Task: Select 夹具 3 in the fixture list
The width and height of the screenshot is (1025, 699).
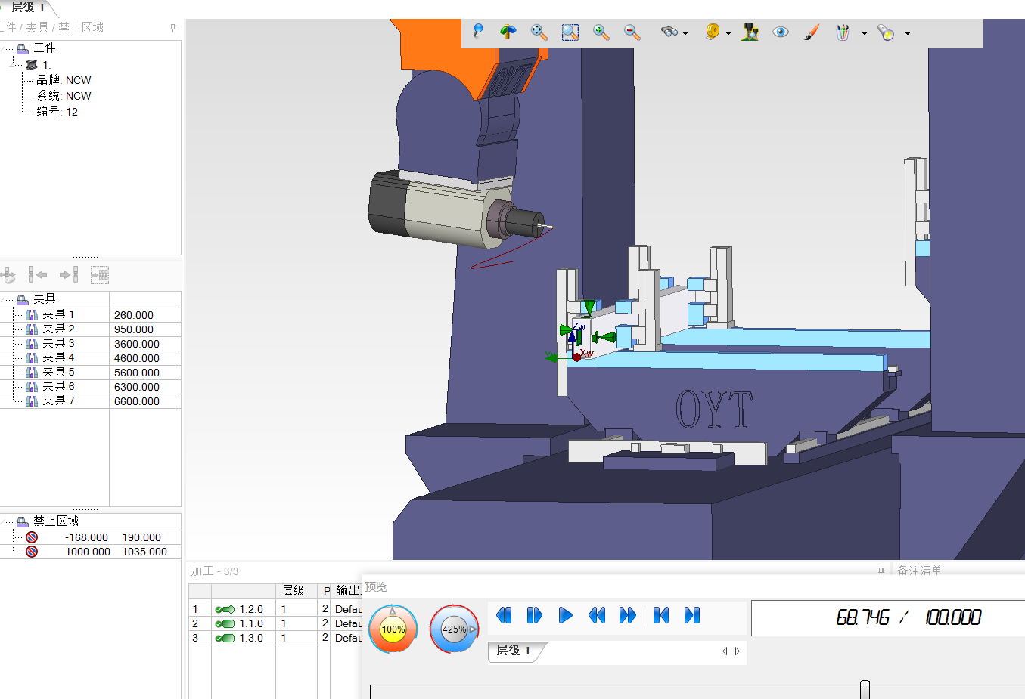Action: point(58,343)
